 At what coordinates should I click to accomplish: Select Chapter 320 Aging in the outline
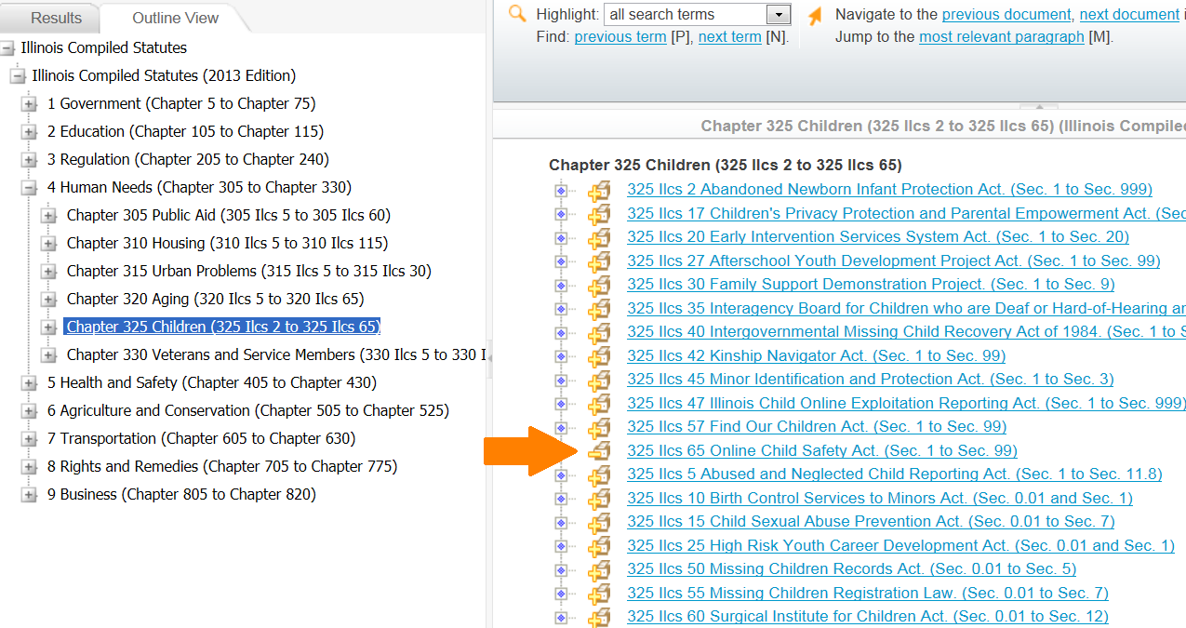tap(215, 300)
